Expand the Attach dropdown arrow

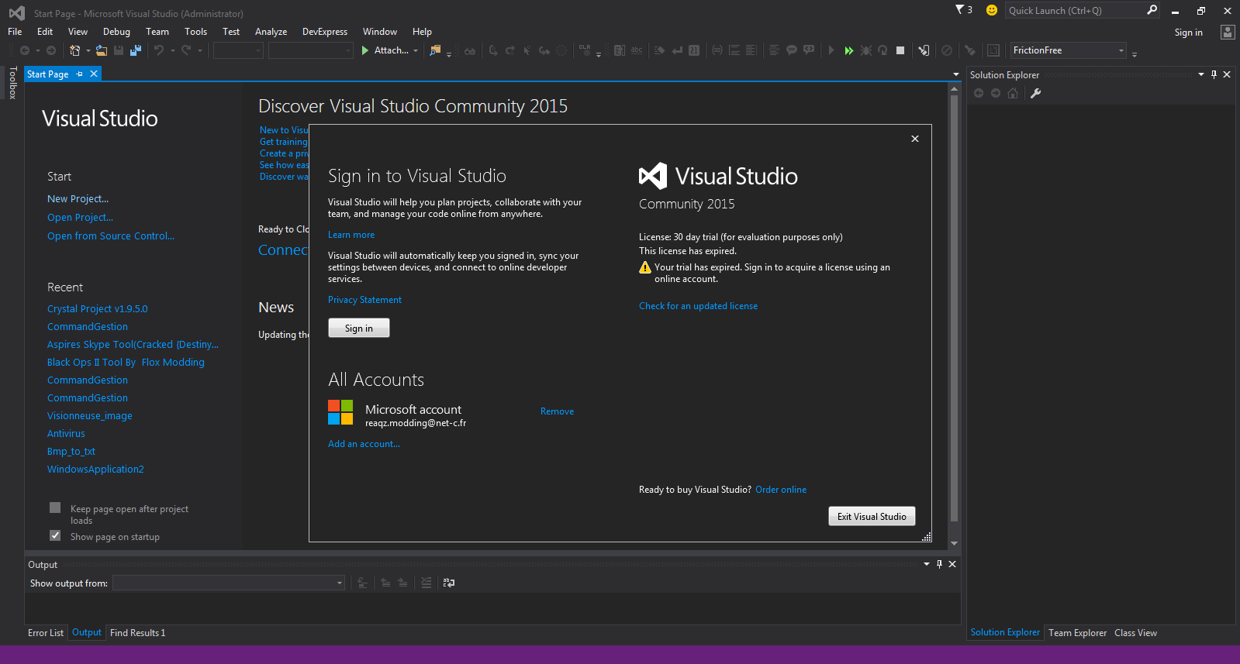[x=416, y=50]
